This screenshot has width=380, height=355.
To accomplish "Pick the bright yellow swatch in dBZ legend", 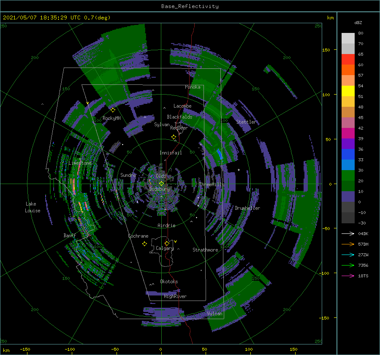I will coord(348,91).
